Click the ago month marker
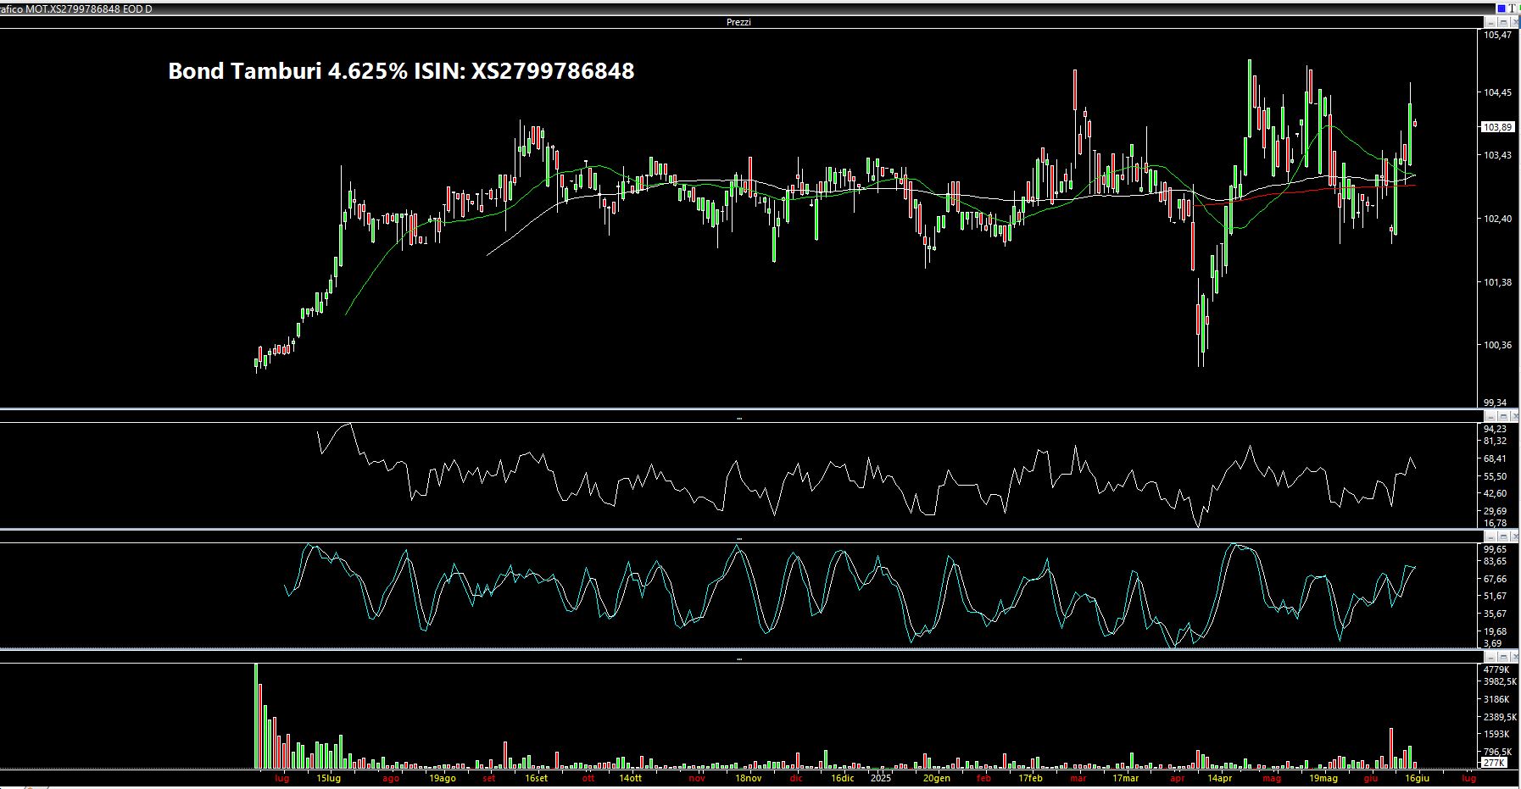Viewport: 1521px width, 789px height. pos(391,778)
